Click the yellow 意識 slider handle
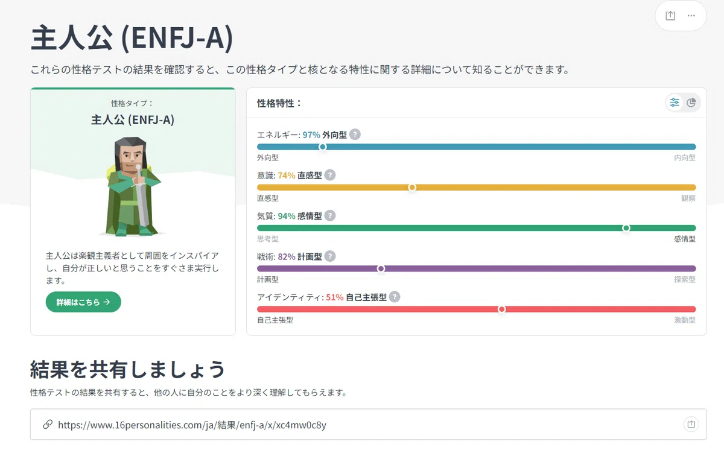The image size is (724, 456). (412, 188)
